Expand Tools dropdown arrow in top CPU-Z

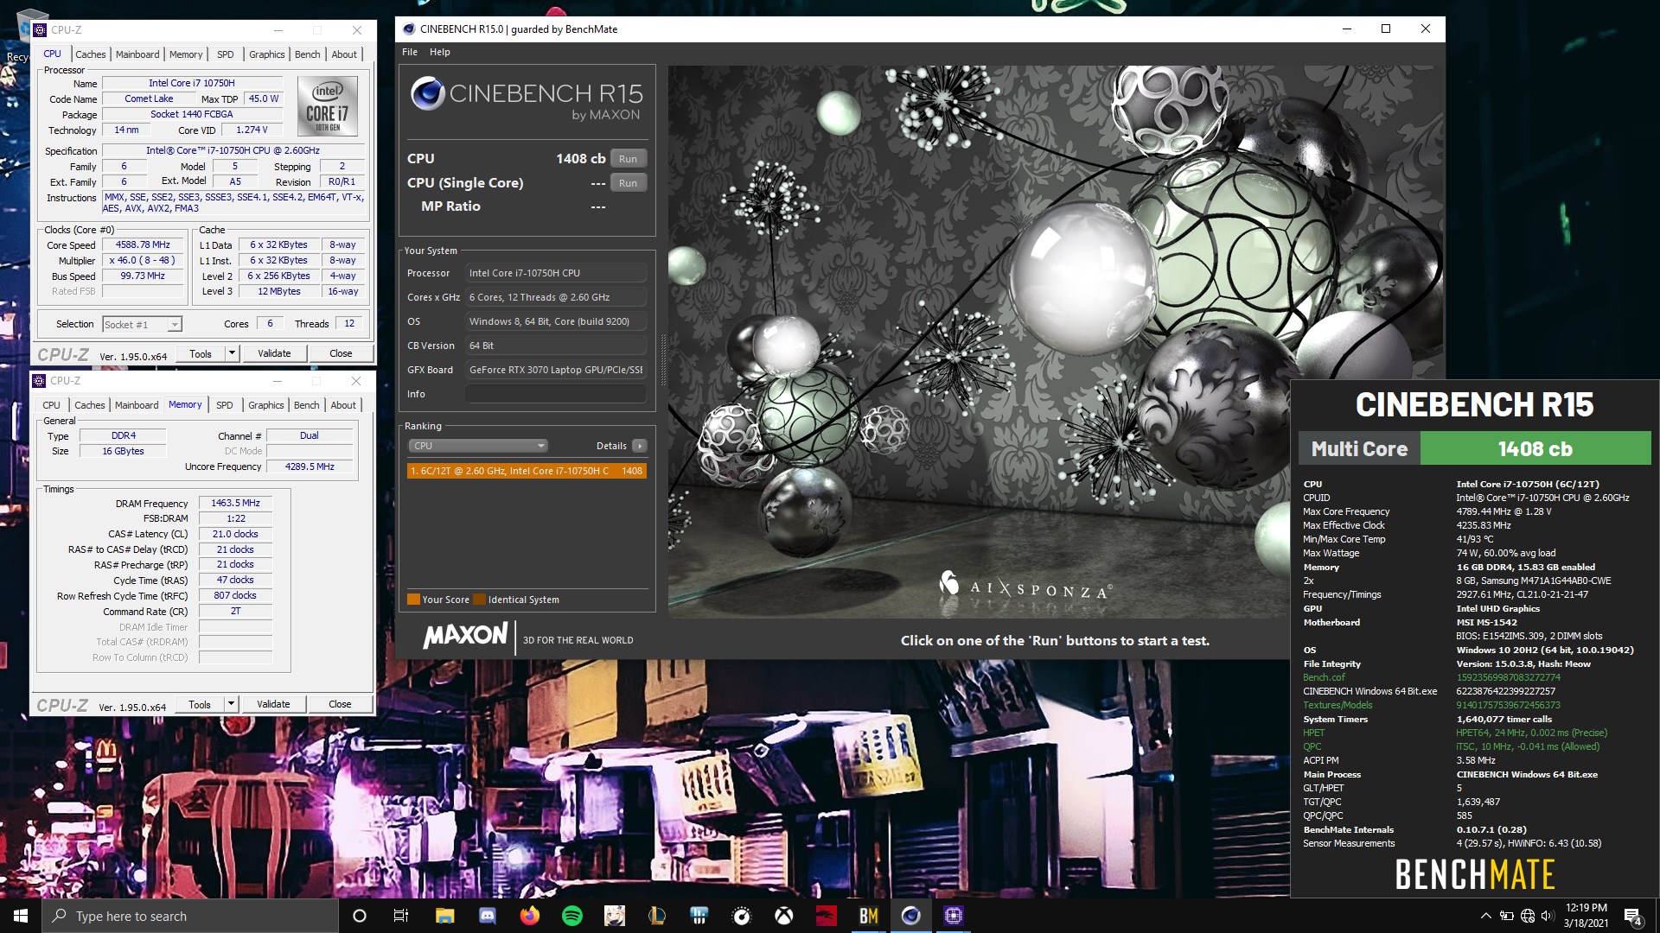coord(232,353)
